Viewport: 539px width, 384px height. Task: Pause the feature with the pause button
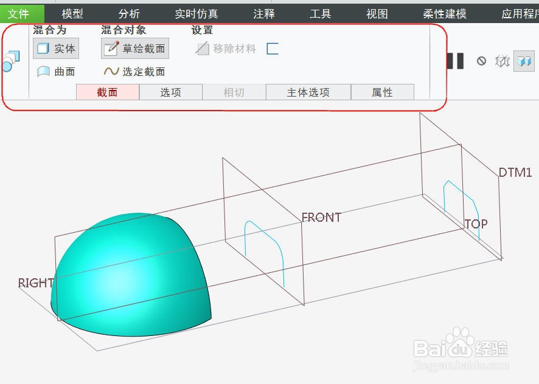[456, 61]
